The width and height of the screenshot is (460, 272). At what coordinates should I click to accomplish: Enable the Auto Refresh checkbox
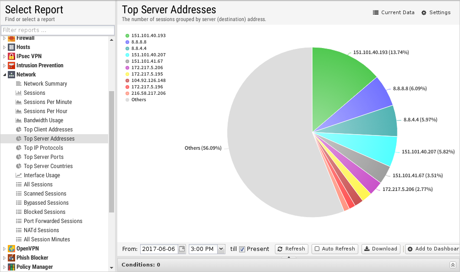click(317, 249)
